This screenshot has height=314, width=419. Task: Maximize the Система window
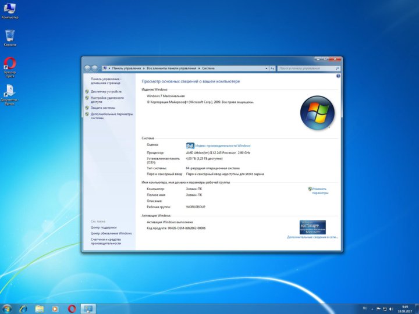click(325, 59)
